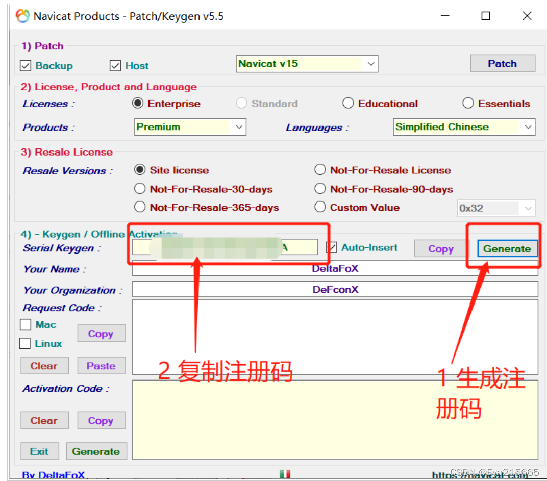The width and height of the screenshot is (547, 481).
Task: Copy the Request Code
Action: pyautogui.click(x=101, y=334)
